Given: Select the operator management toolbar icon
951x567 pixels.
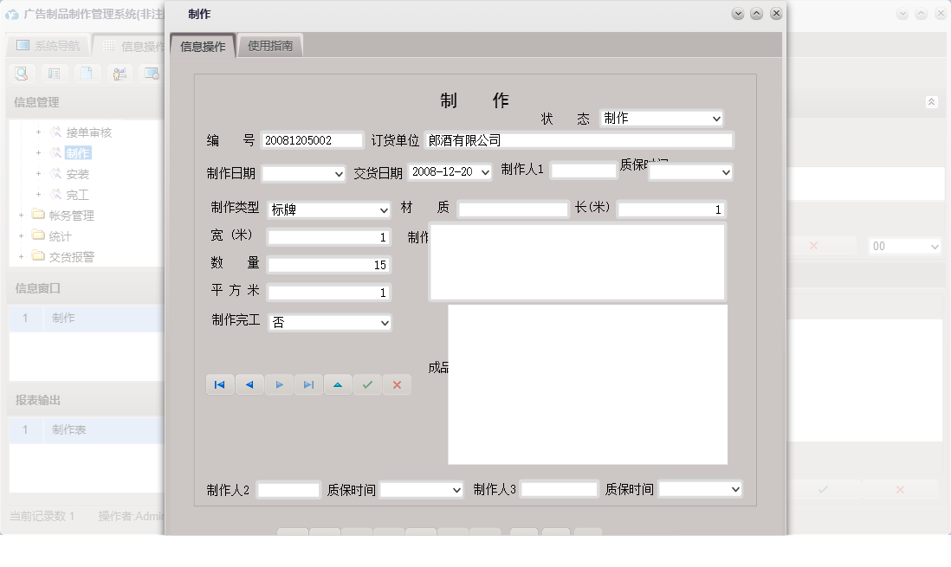Looking at the screenshot, I should click(x=120, y=74).
